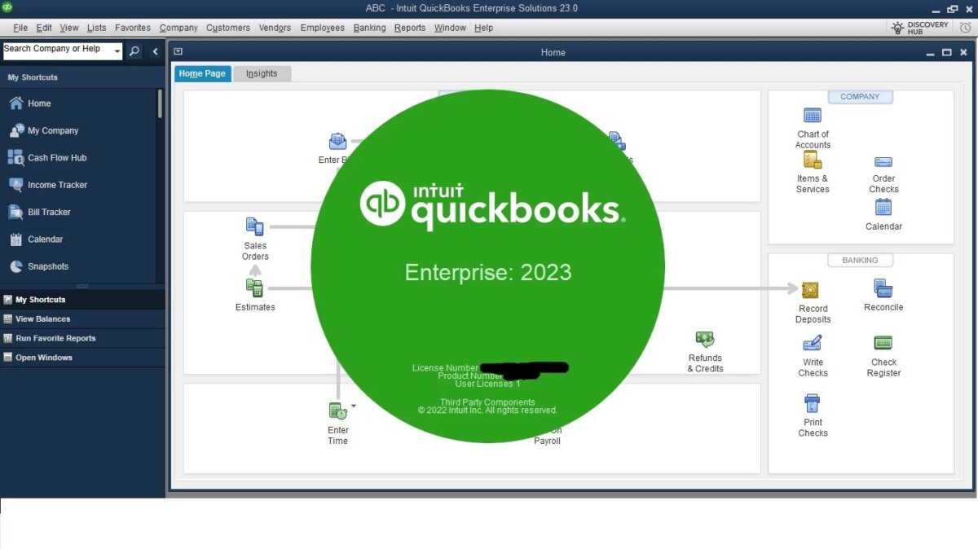This screenshot has height=549, width=978.
Task: Open the Discovery Hub
Action: pyautogui.click(x=919, y=28)
